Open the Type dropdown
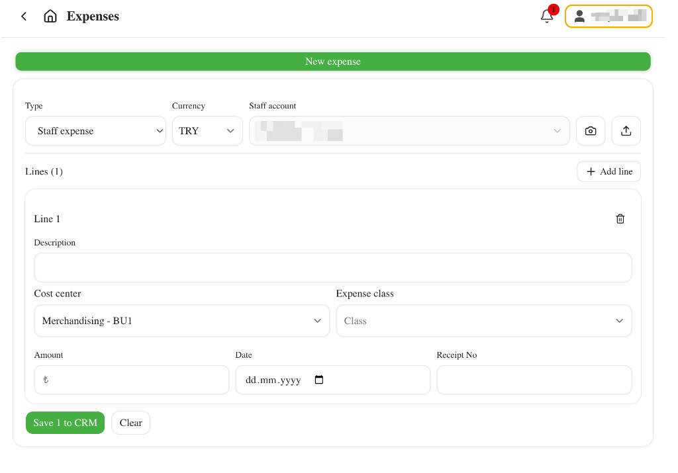Screen dimensions: 678x473 click(95, 131)
